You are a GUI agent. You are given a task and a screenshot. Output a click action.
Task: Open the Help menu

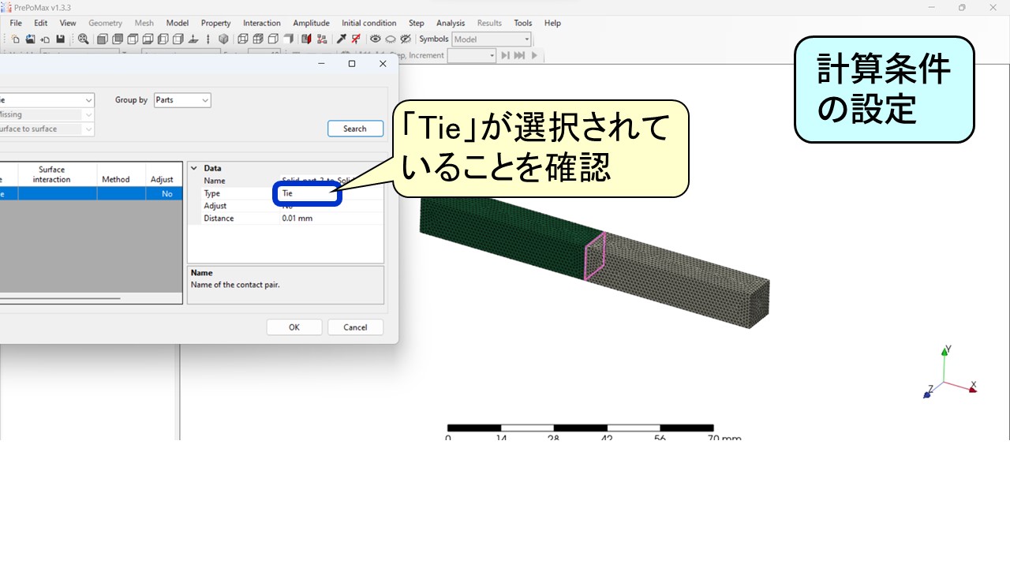click(x=552, y=23)
